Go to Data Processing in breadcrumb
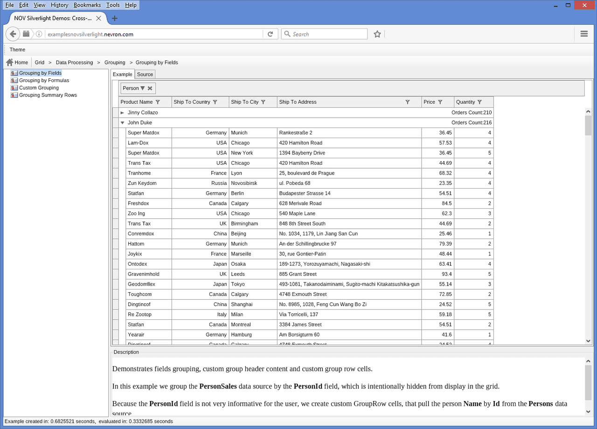The height and width of the screenshot is (429, 597). [74, 62]
